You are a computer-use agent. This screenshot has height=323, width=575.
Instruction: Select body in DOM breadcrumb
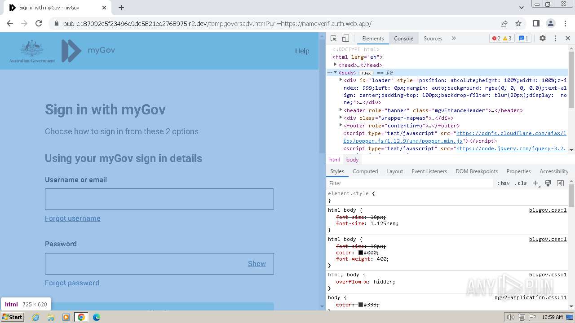352,160
